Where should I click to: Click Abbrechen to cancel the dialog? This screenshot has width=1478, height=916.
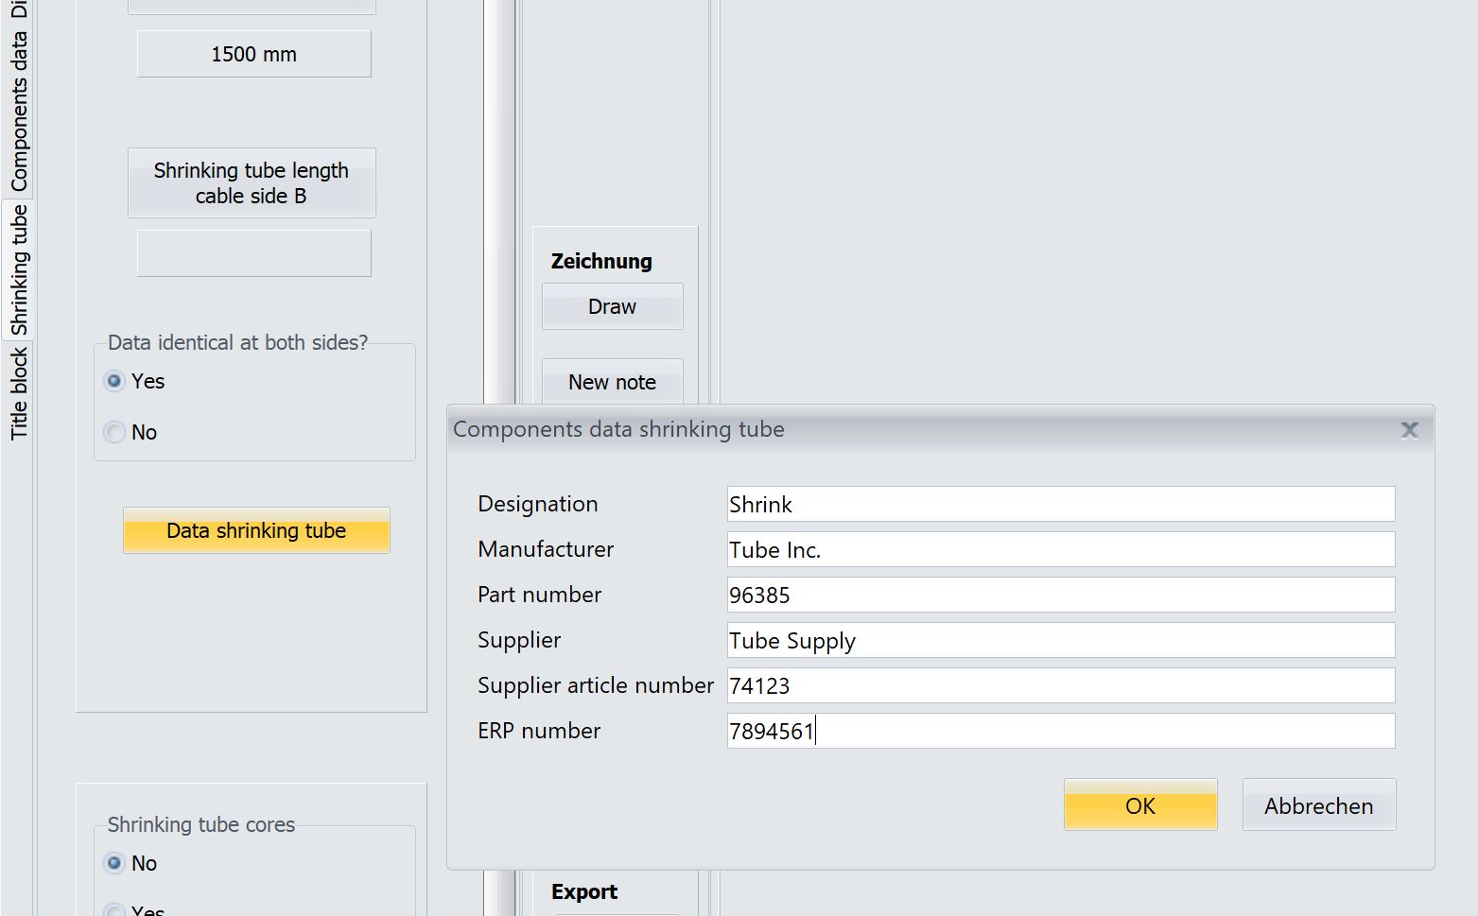click(x=1318, y=805)
